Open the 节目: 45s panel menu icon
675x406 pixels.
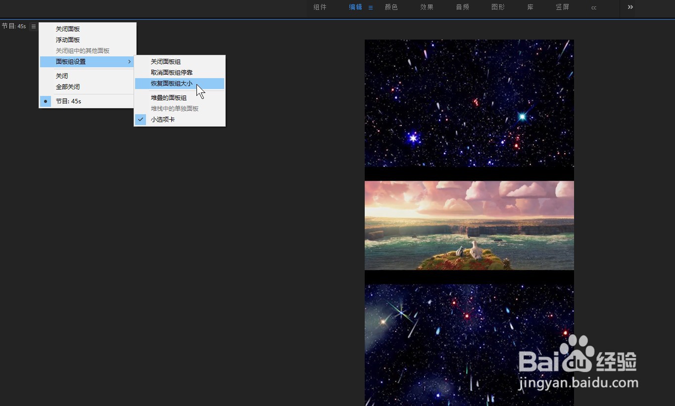[34, 26]
